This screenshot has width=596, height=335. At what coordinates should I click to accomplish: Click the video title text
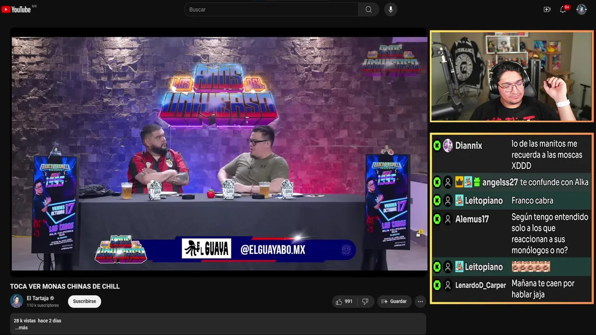pyautogui.click(x=65, y=287)
